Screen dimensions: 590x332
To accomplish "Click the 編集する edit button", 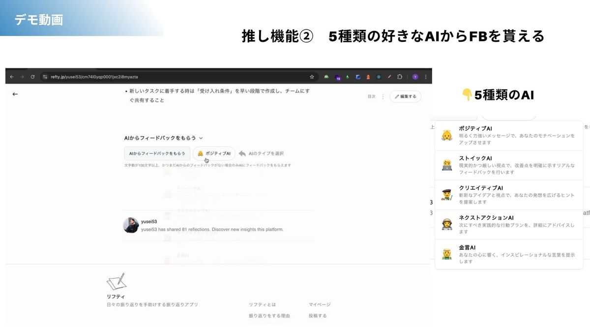I will tap(405, 96).
